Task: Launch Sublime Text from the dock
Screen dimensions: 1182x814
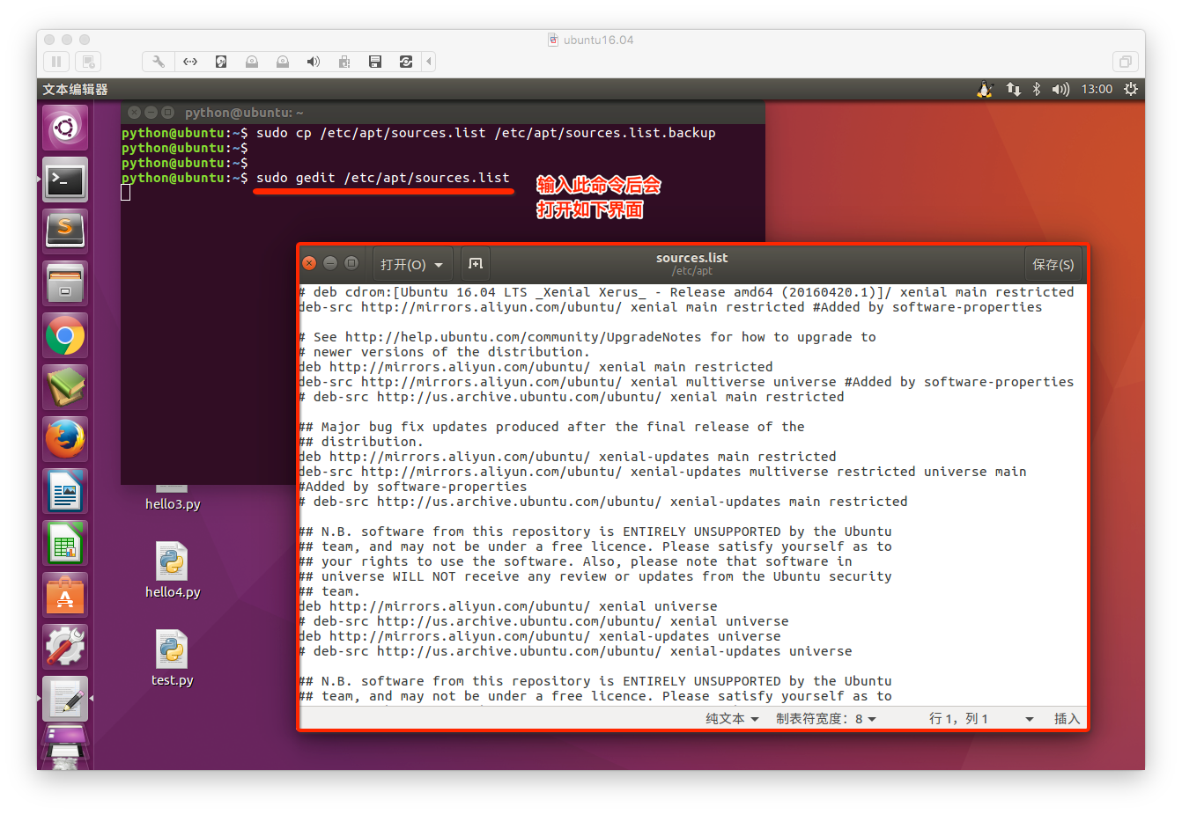Action: [x=65, y=231]
